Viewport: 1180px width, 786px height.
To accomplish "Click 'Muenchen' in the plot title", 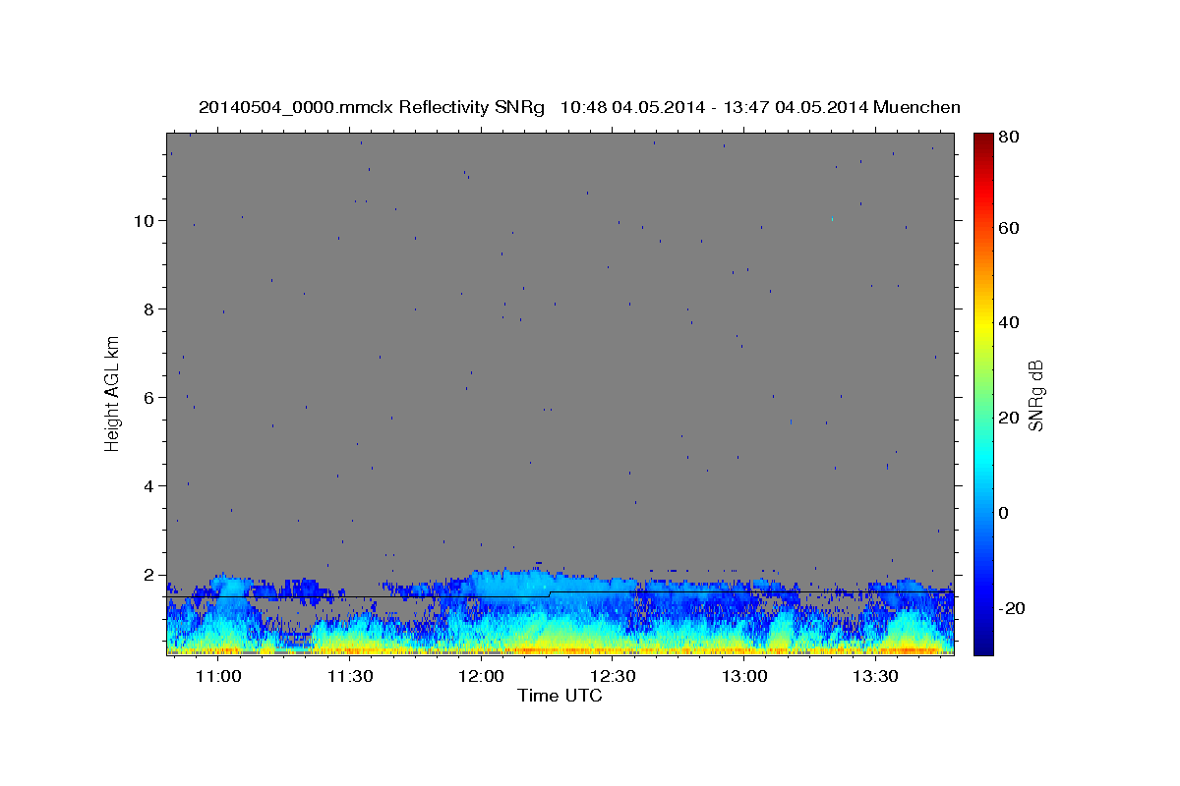I will pos(916,107).
